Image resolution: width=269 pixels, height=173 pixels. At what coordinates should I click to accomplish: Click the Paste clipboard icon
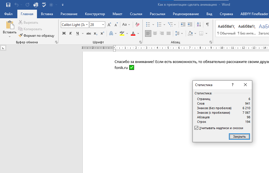(10, 25)
